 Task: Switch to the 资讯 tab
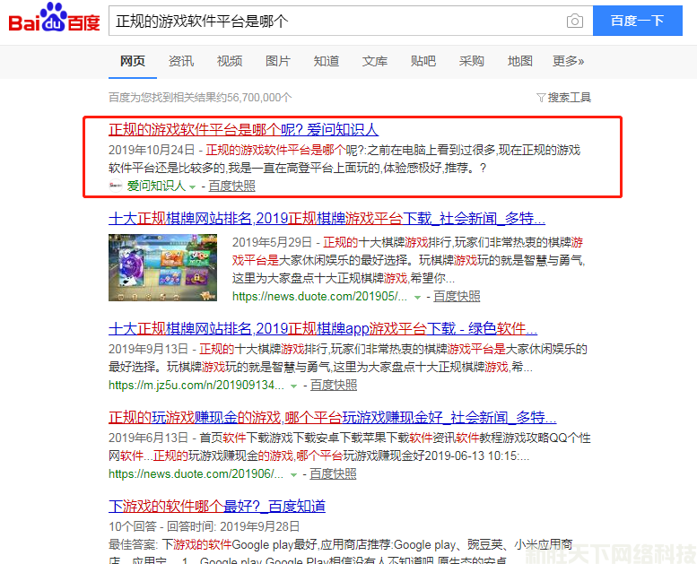tap(181, 61)
